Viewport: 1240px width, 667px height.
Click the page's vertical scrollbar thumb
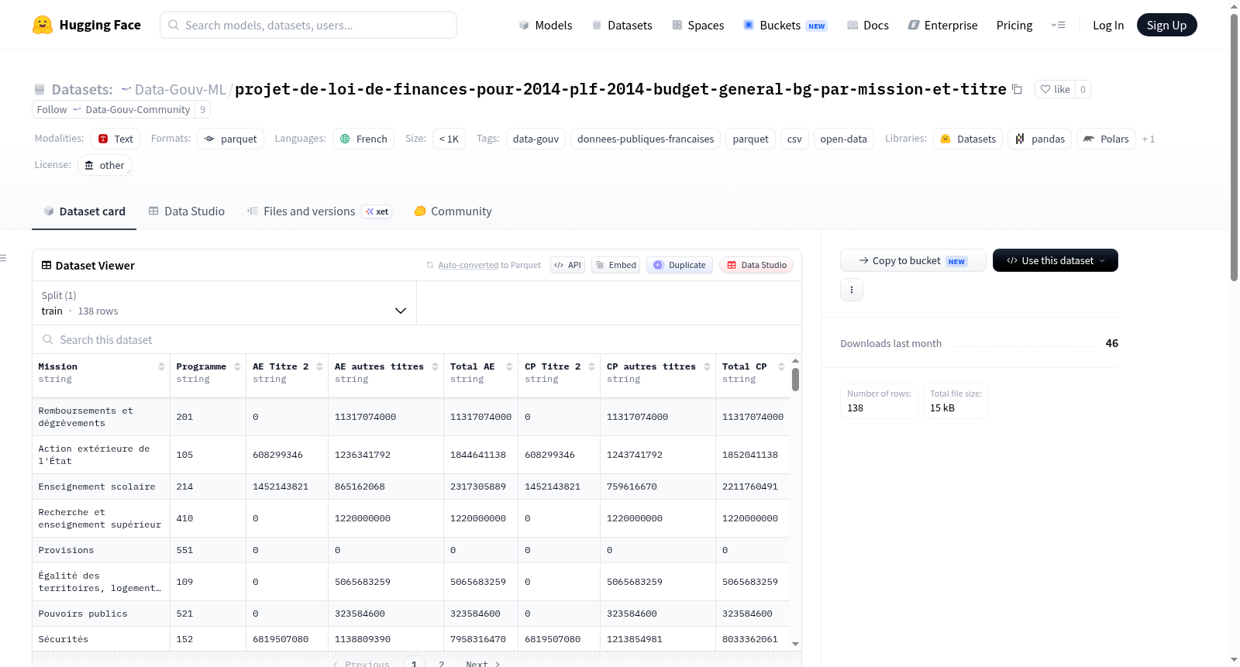coord(1235,147)
